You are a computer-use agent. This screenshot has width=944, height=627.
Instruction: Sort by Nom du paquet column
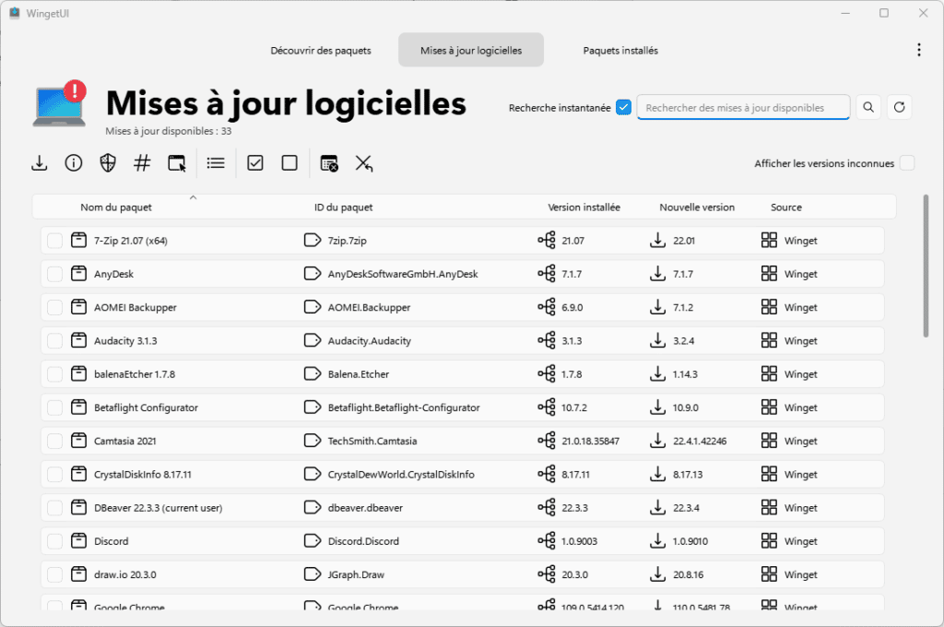[116, 207]
